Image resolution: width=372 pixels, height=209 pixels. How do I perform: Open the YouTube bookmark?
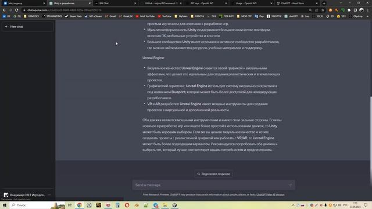(x=164, y=16)
